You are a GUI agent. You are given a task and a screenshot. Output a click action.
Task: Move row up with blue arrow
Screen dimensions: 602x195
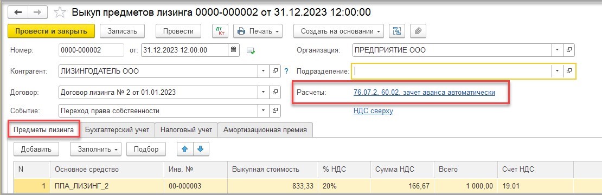click(x=185, y=149)
